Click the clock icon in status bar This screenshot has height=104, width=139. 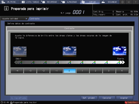click(2, 102)
